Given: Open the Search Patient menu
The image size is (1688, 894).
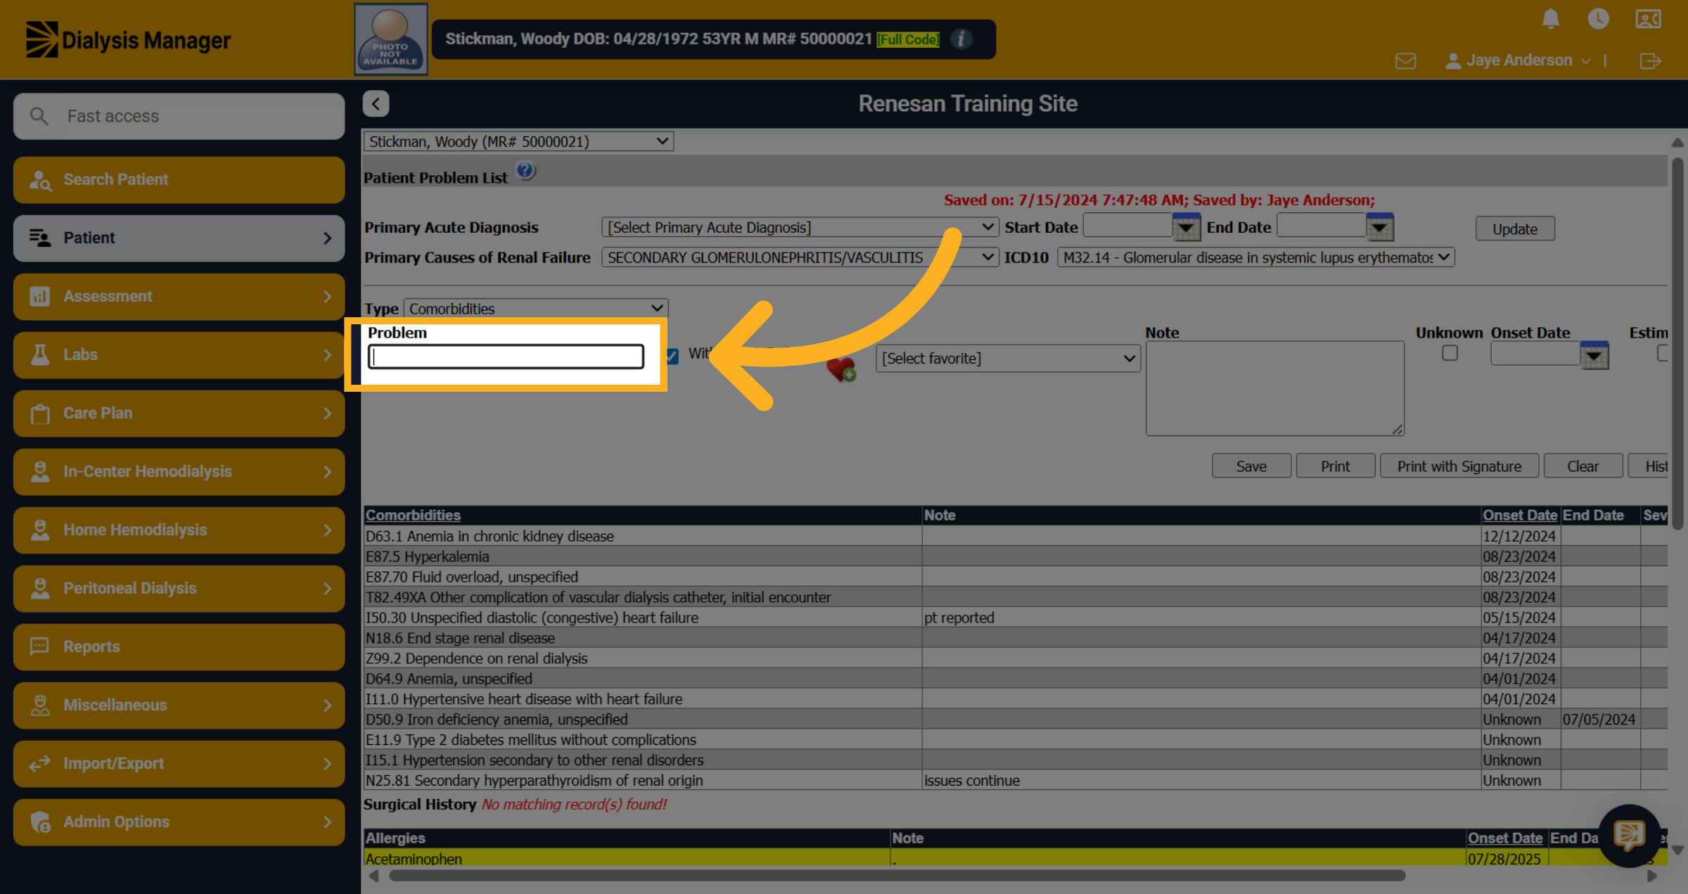Looking at the screenshot, I should (179, 179).
